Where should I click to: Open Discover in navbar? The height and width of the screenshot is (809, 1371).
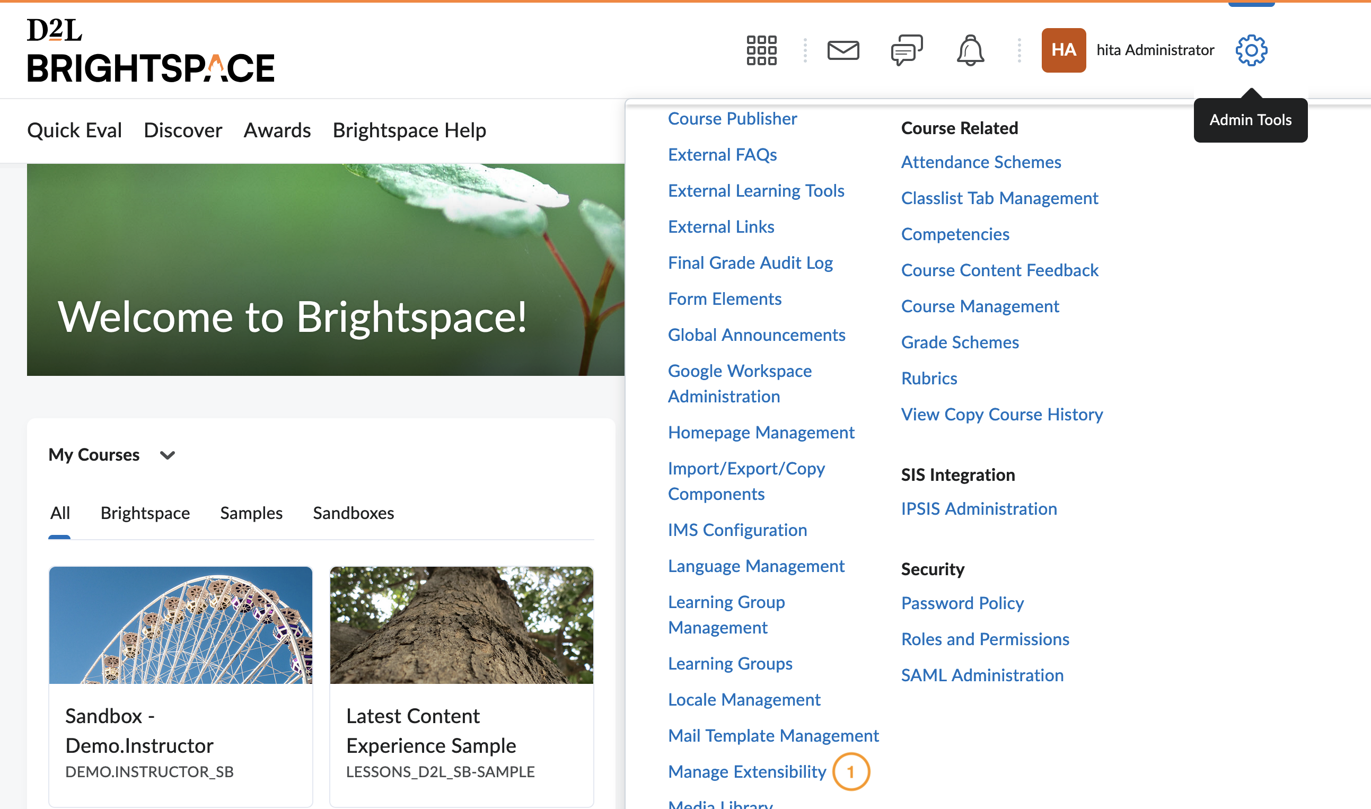click(182, 130)
